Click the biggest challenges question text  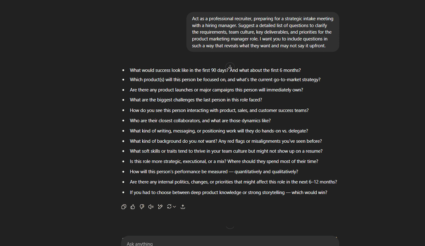[x=196, y=99]
